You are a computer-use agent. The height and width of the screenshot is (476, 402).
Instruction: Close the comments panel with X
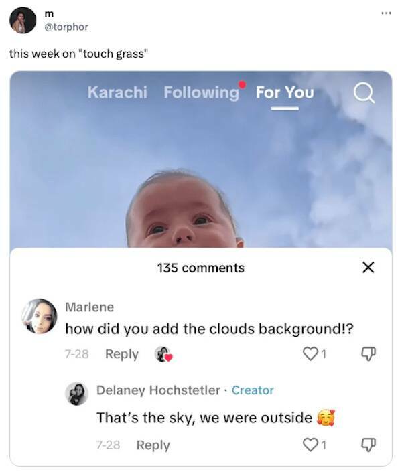click(x=368, y=267)
